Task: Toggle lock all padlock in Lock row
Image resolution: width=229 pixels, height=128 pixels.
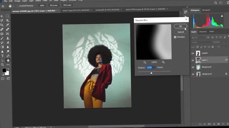Action: click(x=213, y=47)
